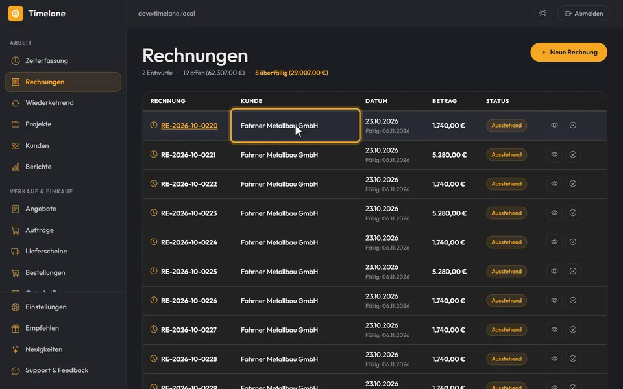Mark RE-2026-10-0220 as paid checkmark icon
The image size is (623, 389).
(x=573, y=125)
